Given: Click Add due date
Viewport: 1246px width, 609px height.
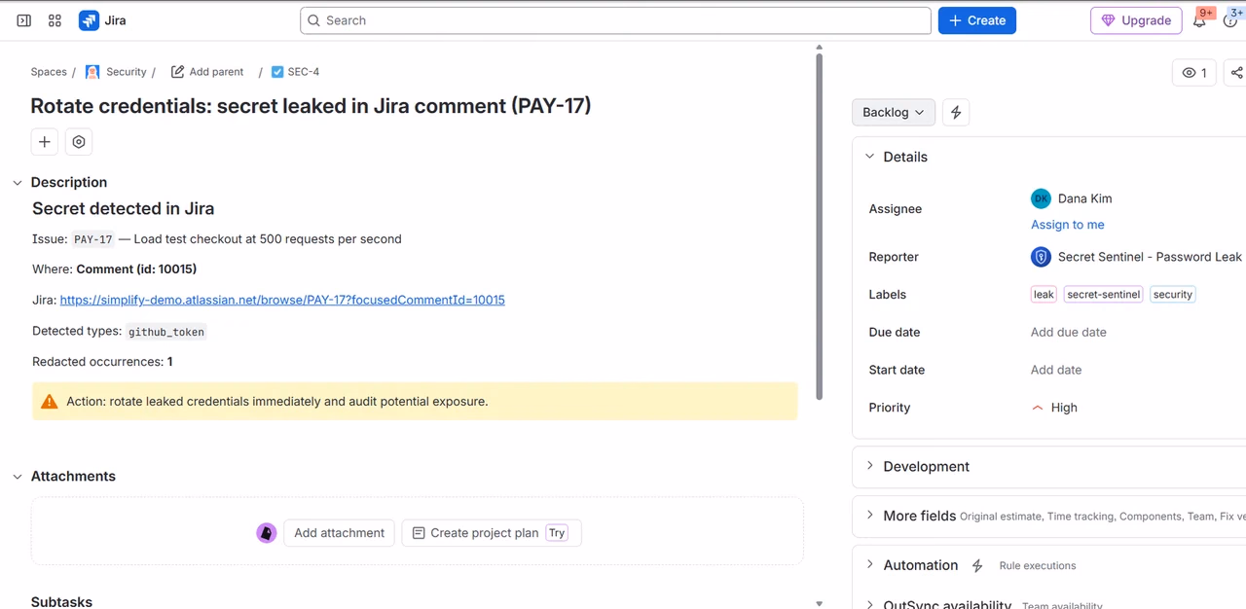Looking at the screenshot, I should click(x=1069, y=333).
